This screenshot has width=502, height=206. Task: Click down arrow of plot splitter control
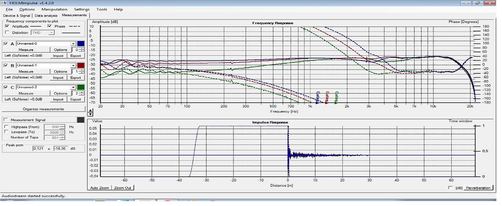[x=90, y=114]
